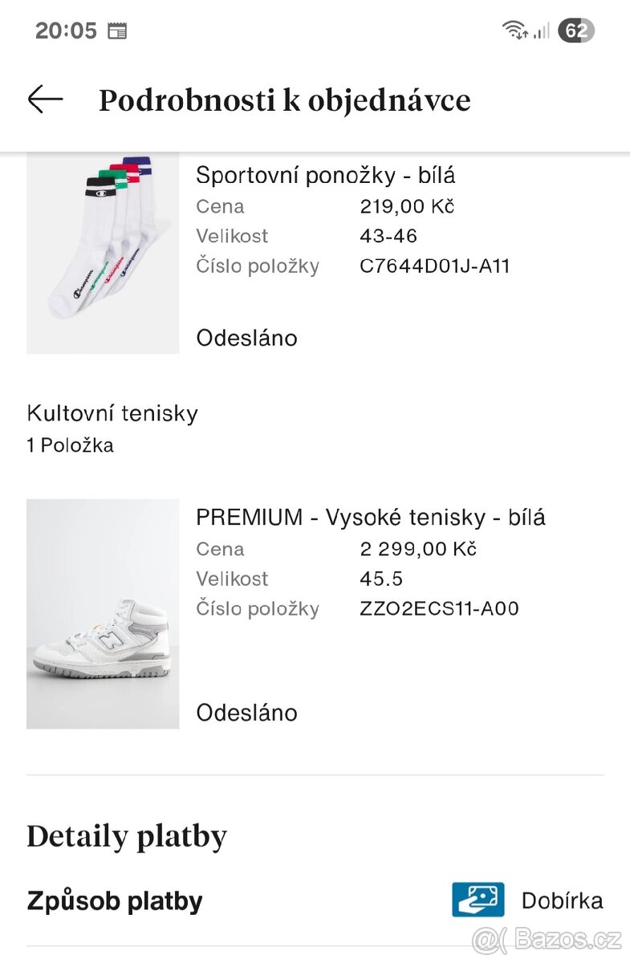This screenshot has width=630, height=963.
Task: Tap the Detaily platby heading
Action: (x=127, y=836)
